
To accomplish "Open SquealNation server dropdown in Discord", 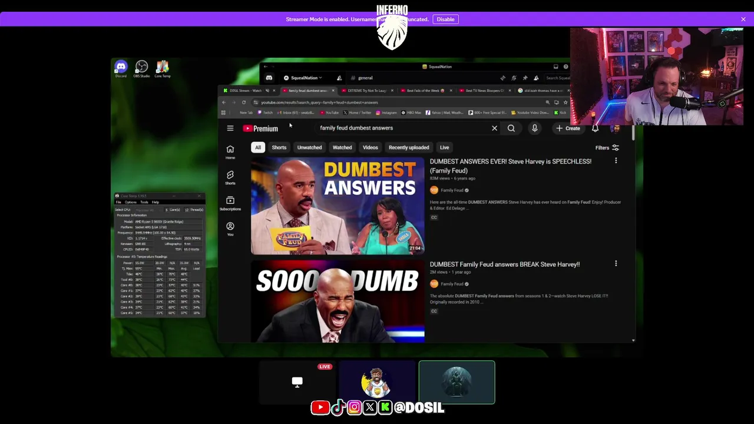I will coord(304,78).
